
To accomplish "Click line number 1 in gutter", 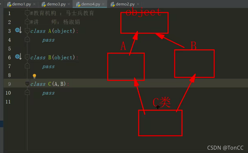I will (9, 13).
